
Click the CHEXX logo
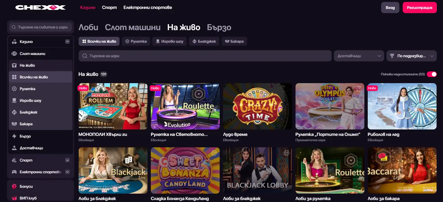point(41,8)
